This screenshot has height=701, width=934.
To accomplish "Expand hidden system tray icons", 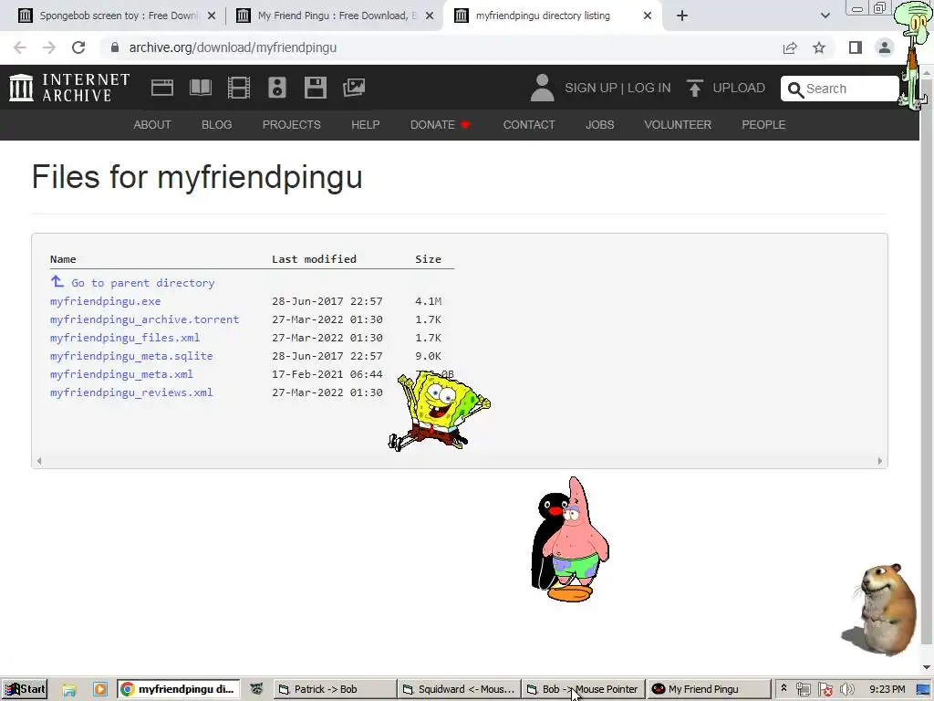I will tap(784, 688).
